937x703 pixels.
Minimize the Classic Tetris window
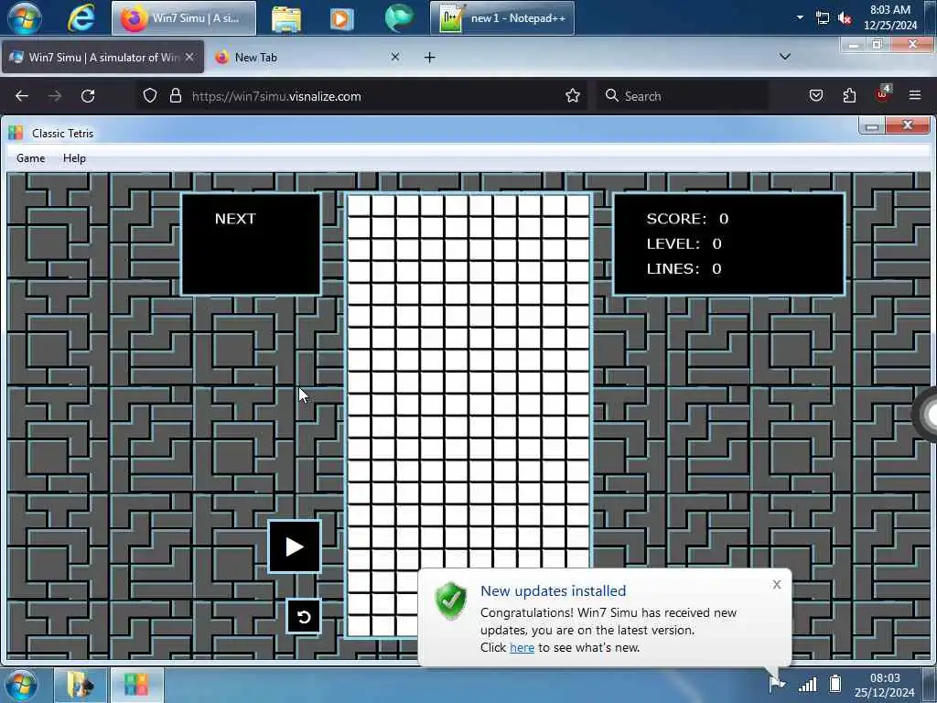[872, 126]
